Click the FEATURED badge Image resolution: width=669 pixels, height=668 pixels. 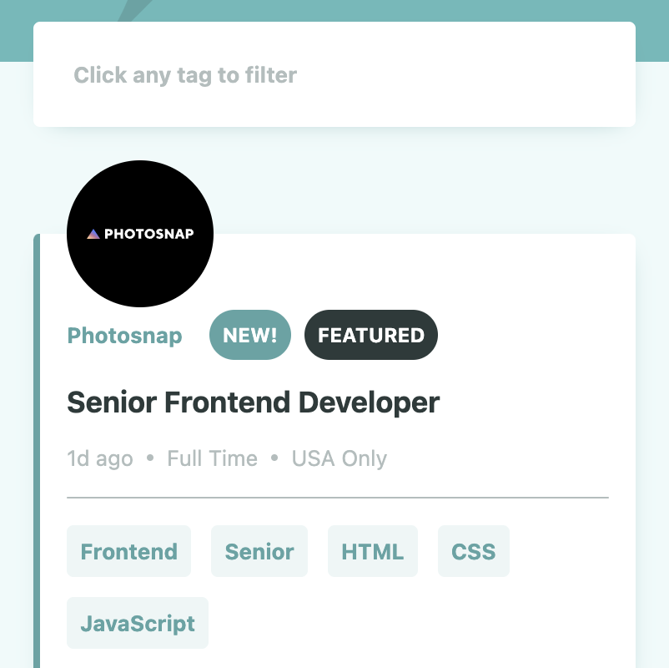tap(371, 336)
